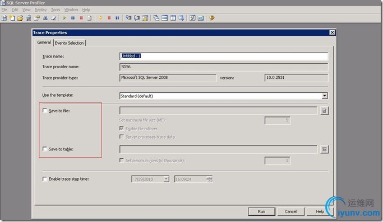Enable the Save to file checkbox
The width and height of the screenshot is (383, 222).
coord(45,111)
